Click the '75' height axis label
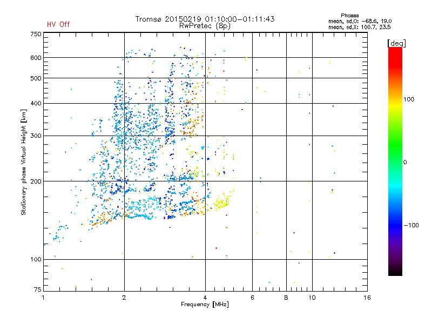Image resolution: width=432 pixels, height=324 pixels. coord(37,289)
